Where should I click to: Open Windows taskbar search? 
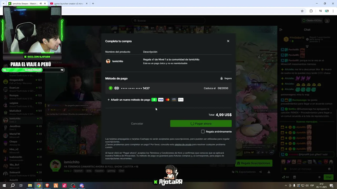pos(13,186)
